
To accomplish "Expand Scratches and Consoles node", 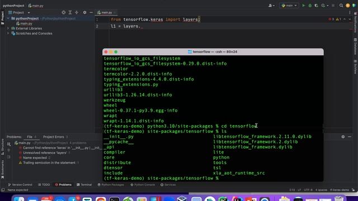I will click(8, 33).
